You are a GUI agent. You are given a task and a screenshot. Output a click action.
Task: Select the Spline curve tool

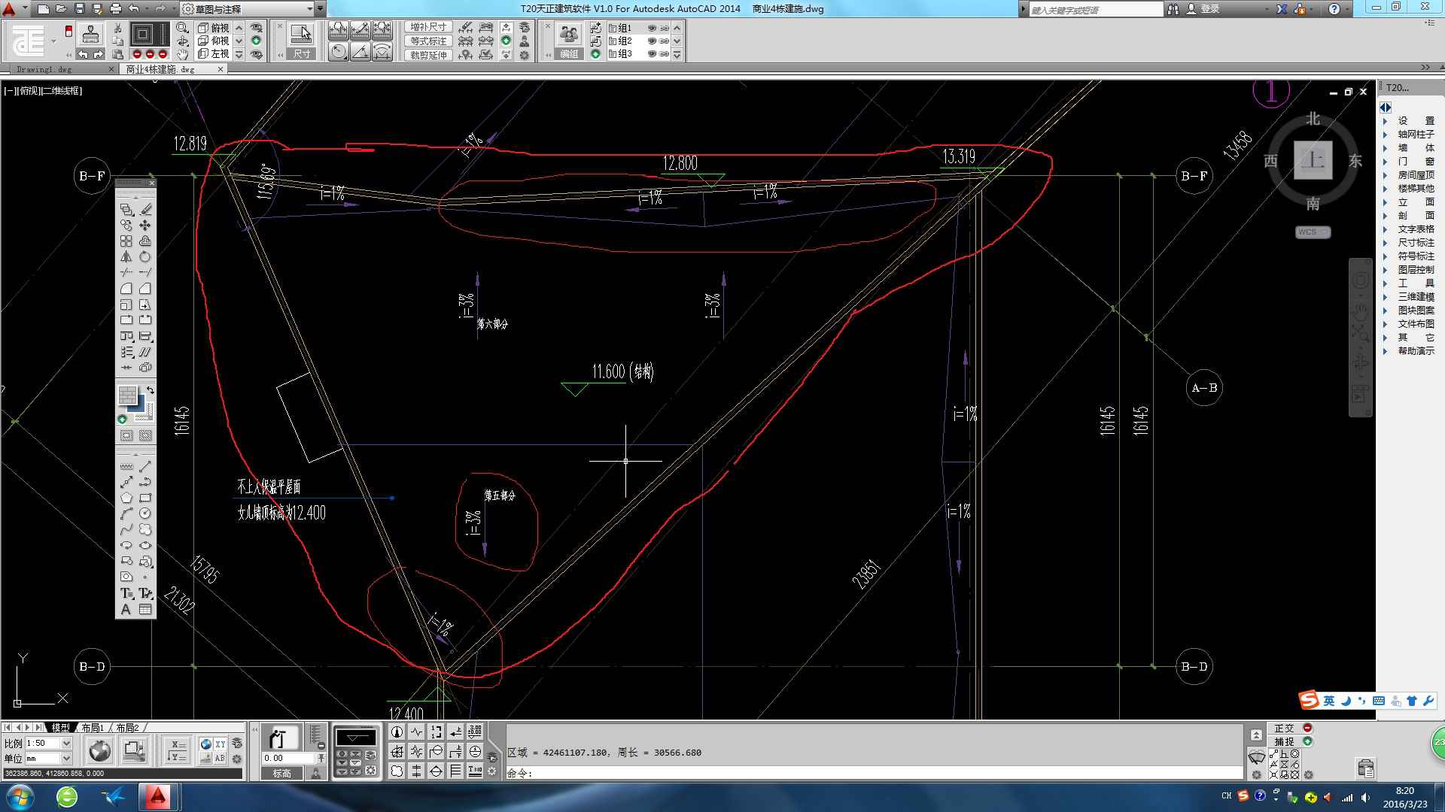click(126, 529)
